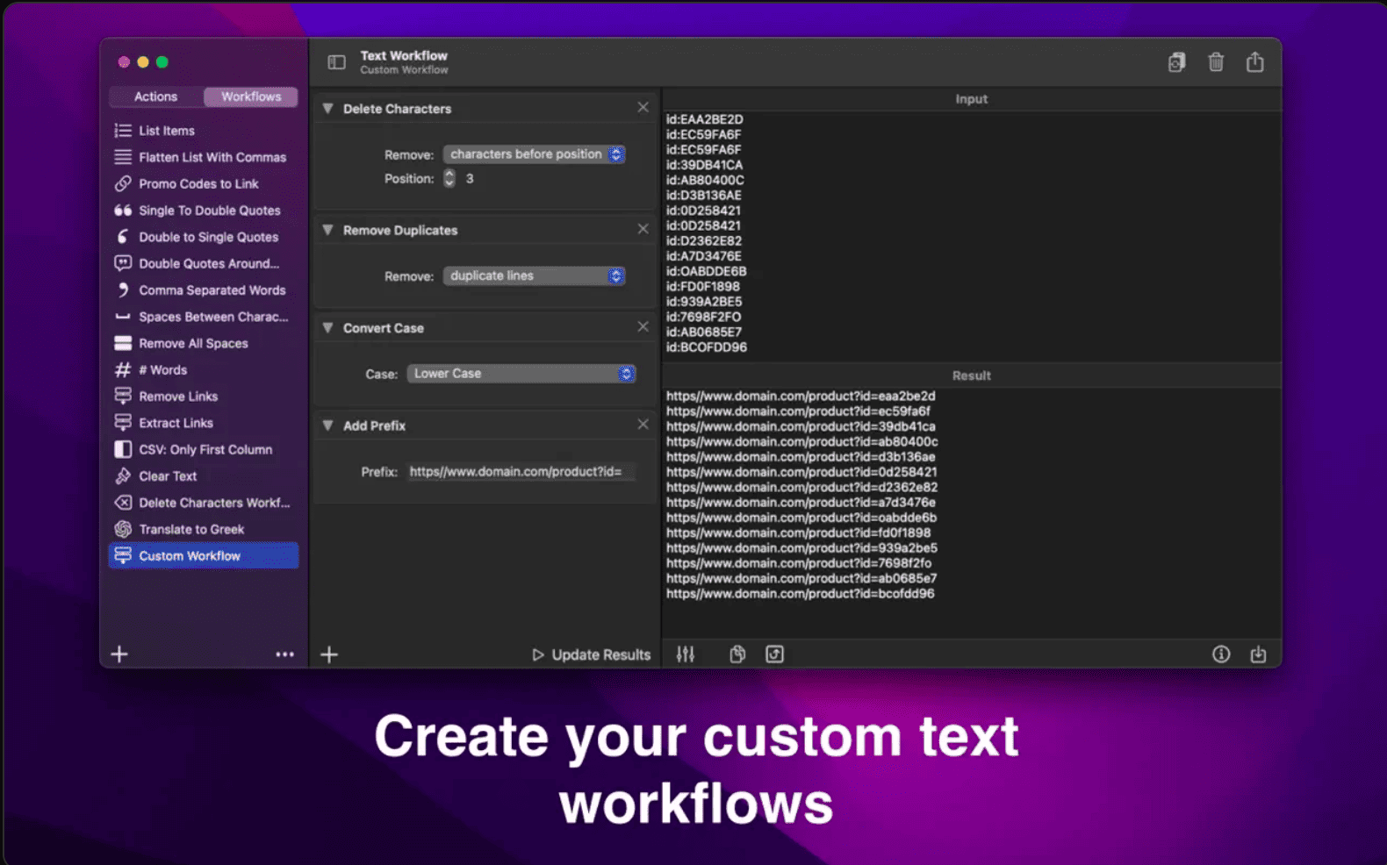The image size is (1387, 865).
Task: Copy the result with the clipboard icon
Action: pyautogui.click(x=737, y=654)
